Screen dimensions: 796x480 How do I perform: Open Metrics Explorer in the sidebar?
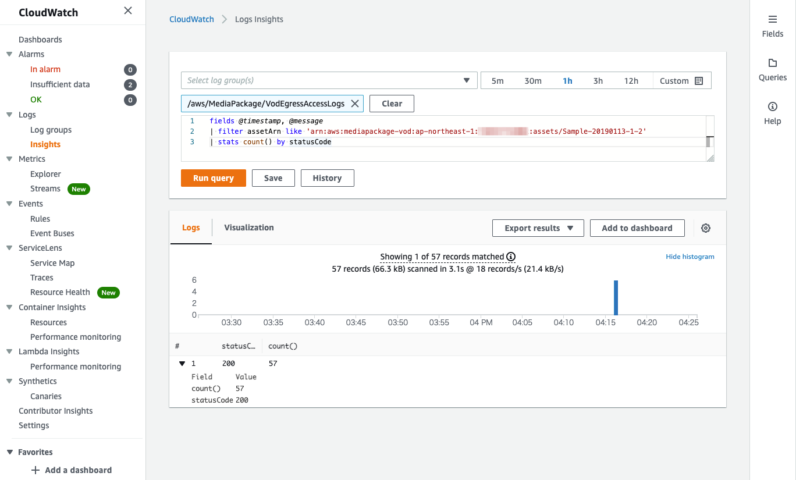click(x=45, y=174)
